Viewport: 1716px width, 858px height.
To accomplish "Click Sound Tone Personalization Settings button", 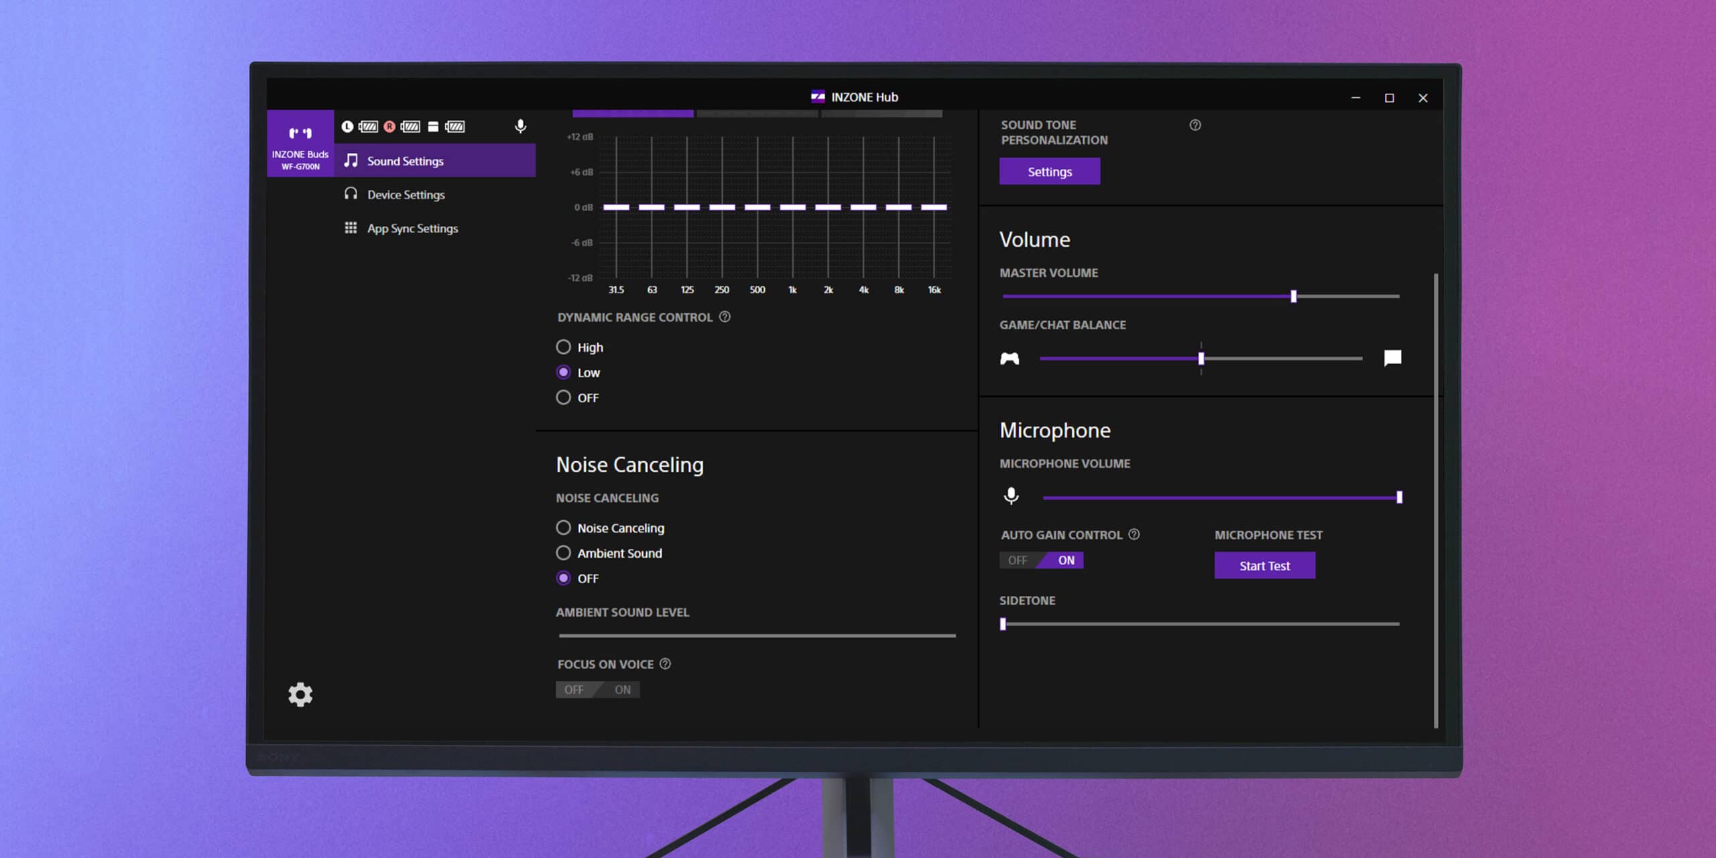I will point(1049,172).
